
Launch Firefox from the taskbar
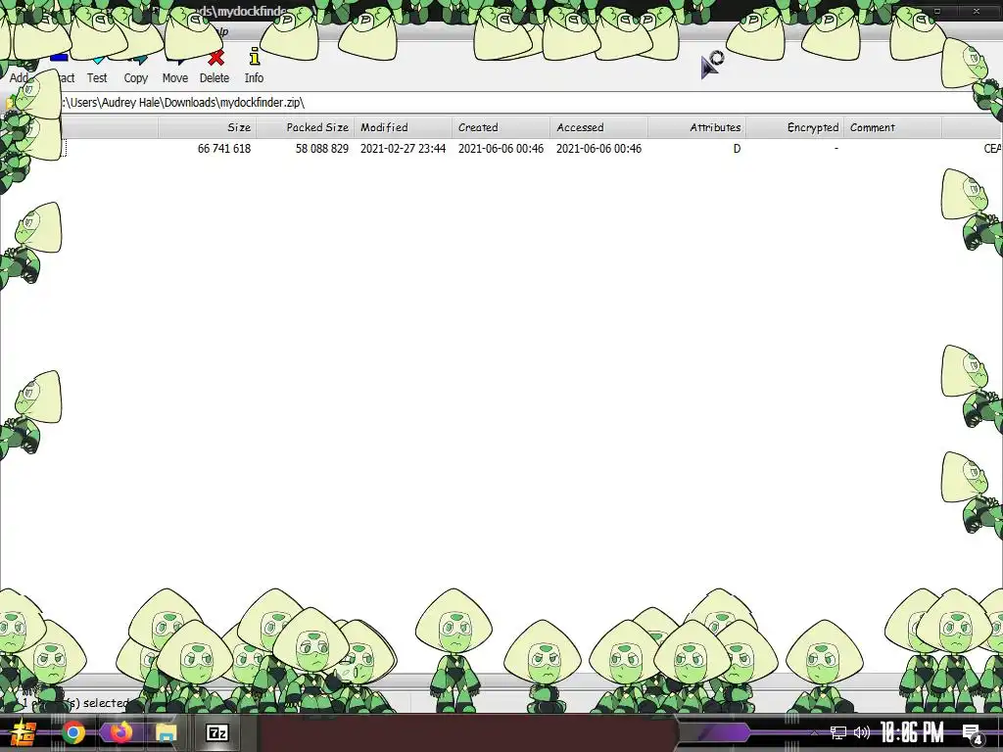[x=120, y=731]
